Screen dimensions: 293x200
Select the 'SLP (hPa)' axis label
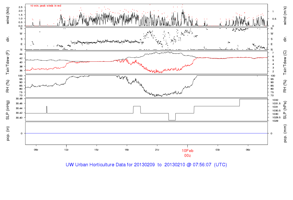pos(285,110)
